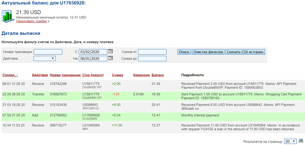Screen dimensions: 305x147
Task: Select transaction number 312789083
Action: click(58, 115)
